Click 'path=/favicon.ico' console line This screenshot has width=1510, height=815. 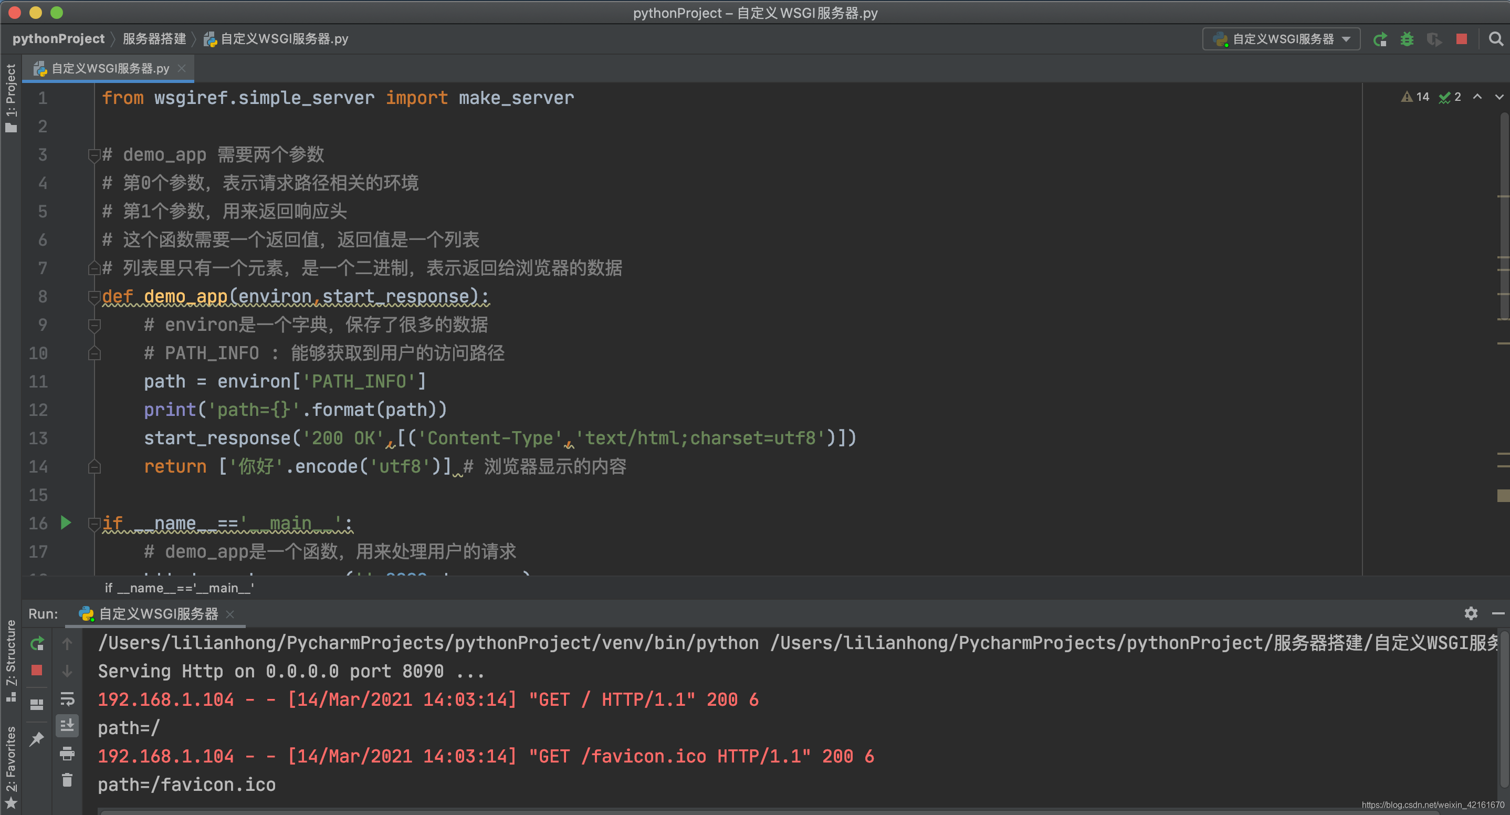click(186, 785)
